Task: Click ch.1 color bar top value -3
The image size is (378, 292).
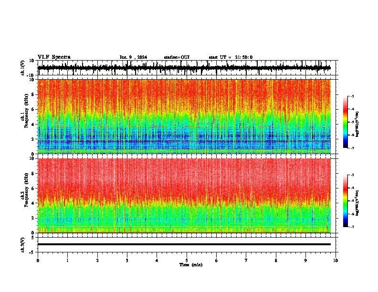Action: click(352, 96)
